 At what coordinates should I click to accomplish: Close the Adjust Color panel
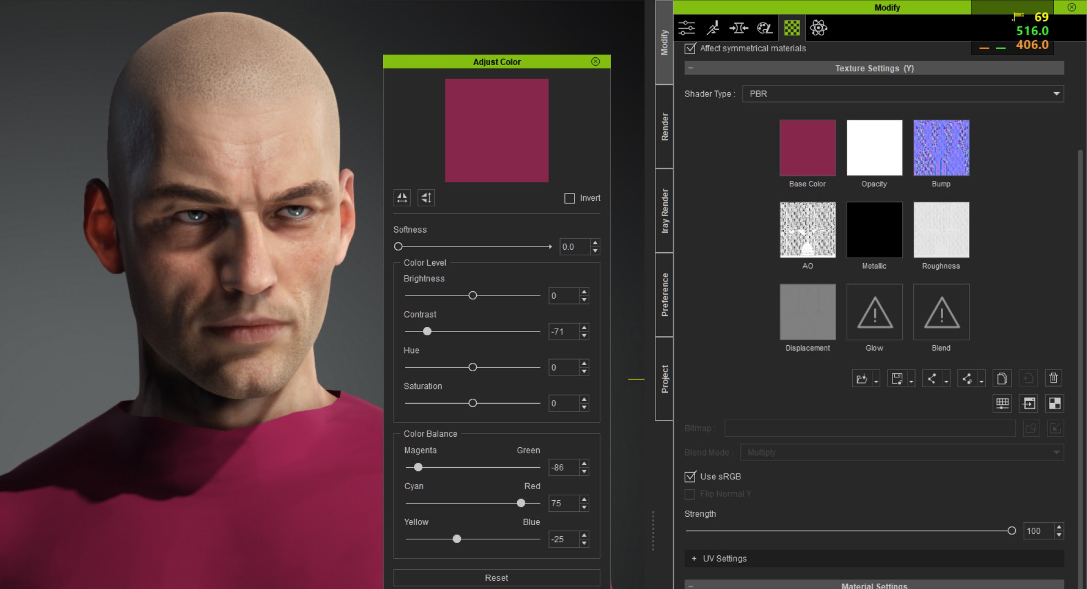point(595,61)
